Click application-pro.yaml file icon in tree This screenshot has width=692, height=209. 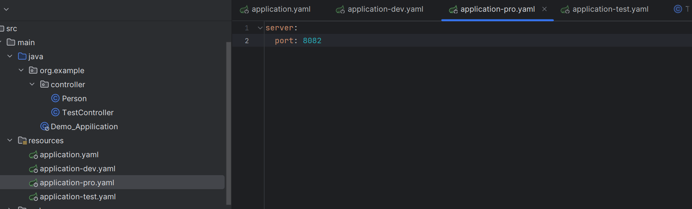[34, 183]
